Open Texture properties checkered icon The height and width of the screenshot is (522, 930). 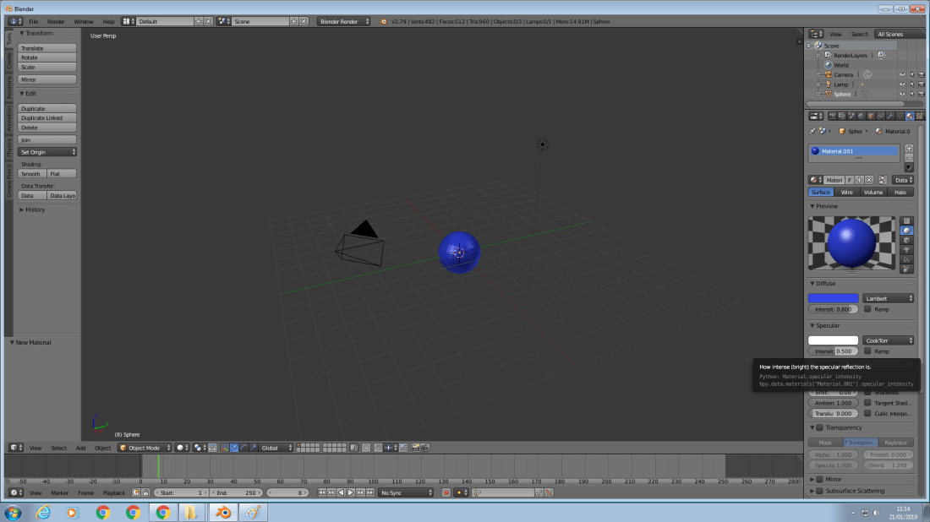pyautogui.click(x=919, y=116)
